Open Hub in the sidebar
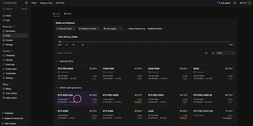Screen dimensions: 253x126 pos(15,20)
